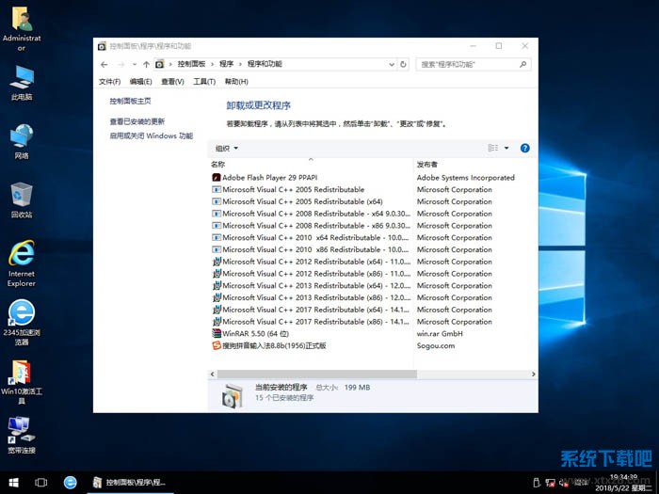Select Visual C++ 2008 Redistributable x86 row
Image resolution: width=659 pixels, height=494 pixels.
pyautogui.click(x=311, y=226)
